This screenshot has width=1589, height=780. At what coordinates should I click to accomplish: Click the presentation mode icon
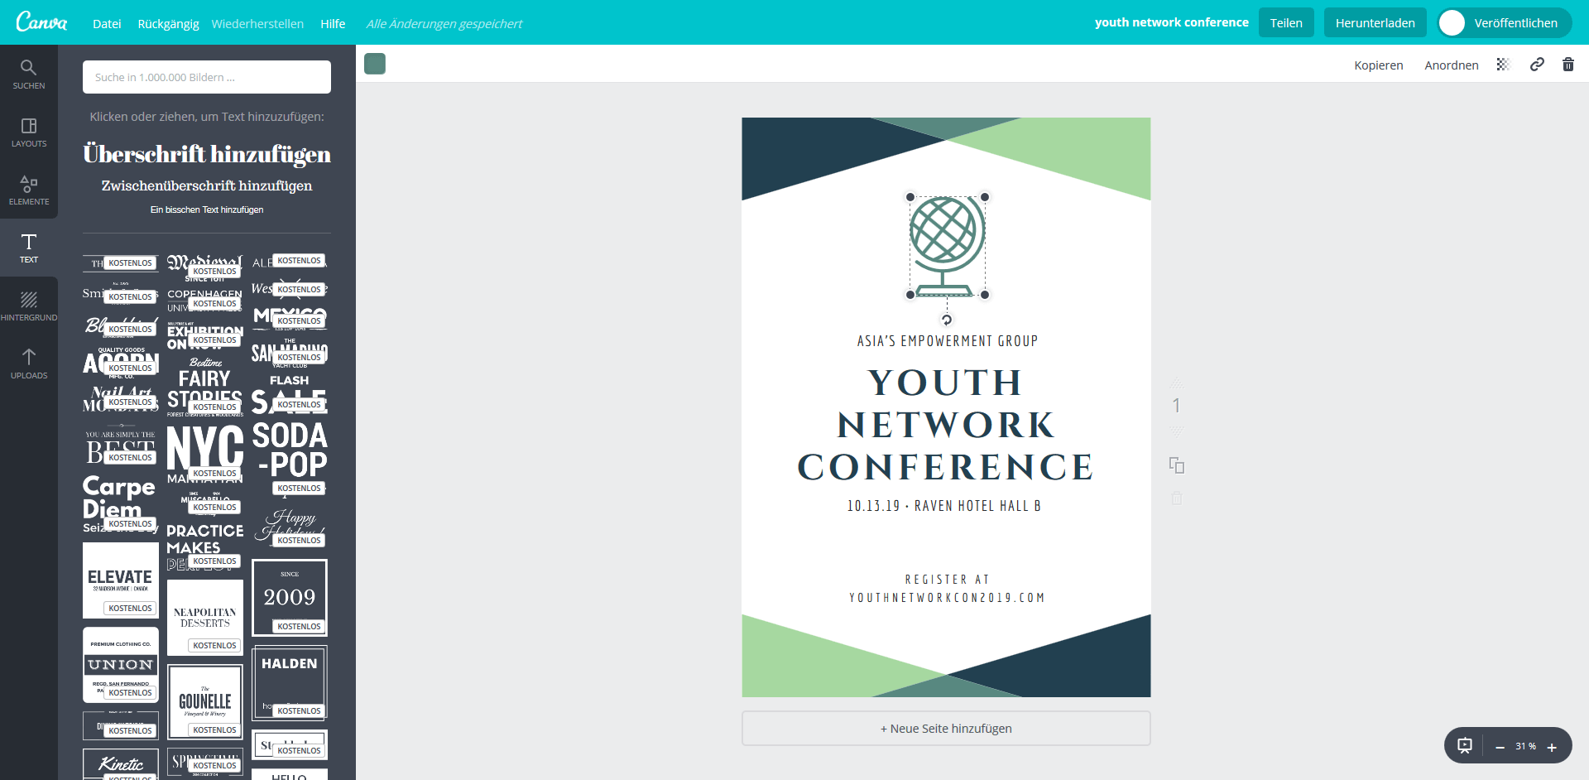click(x=1465, y=746)
